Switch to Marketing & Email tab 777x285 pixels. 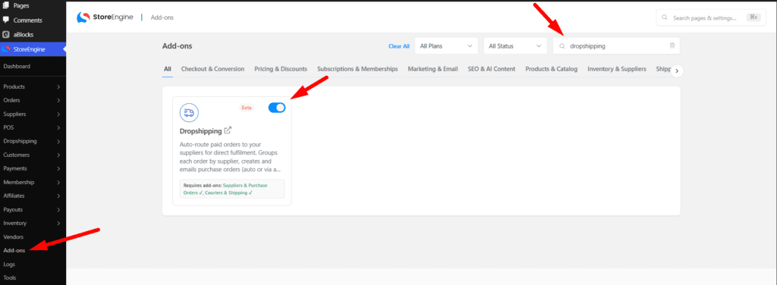point(433,69)
